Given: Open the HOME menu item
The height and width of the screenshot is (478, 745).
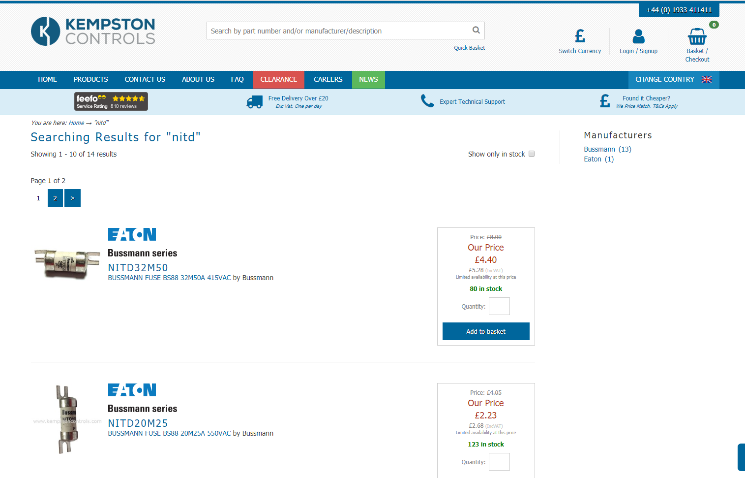Looking at the screenshot, I should click(47, 79).
